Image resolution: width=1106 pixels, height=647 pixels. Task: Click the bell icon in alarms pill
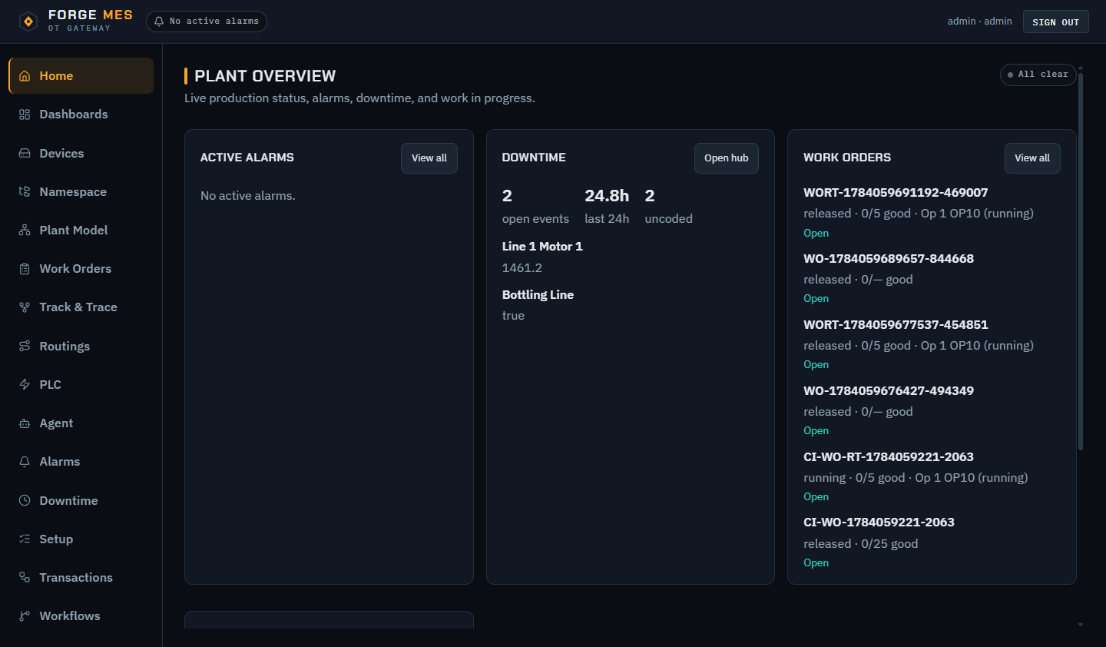(x=159, y=22)
